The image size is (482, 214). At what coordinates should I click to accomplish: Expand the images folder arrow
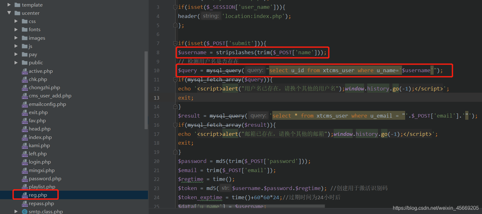16,38
